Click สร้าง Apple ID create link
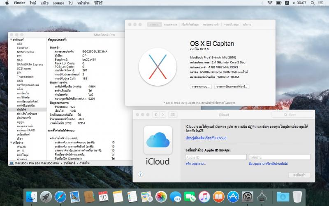This screenshot has width=329, height=206. click(x=196, y=164)
